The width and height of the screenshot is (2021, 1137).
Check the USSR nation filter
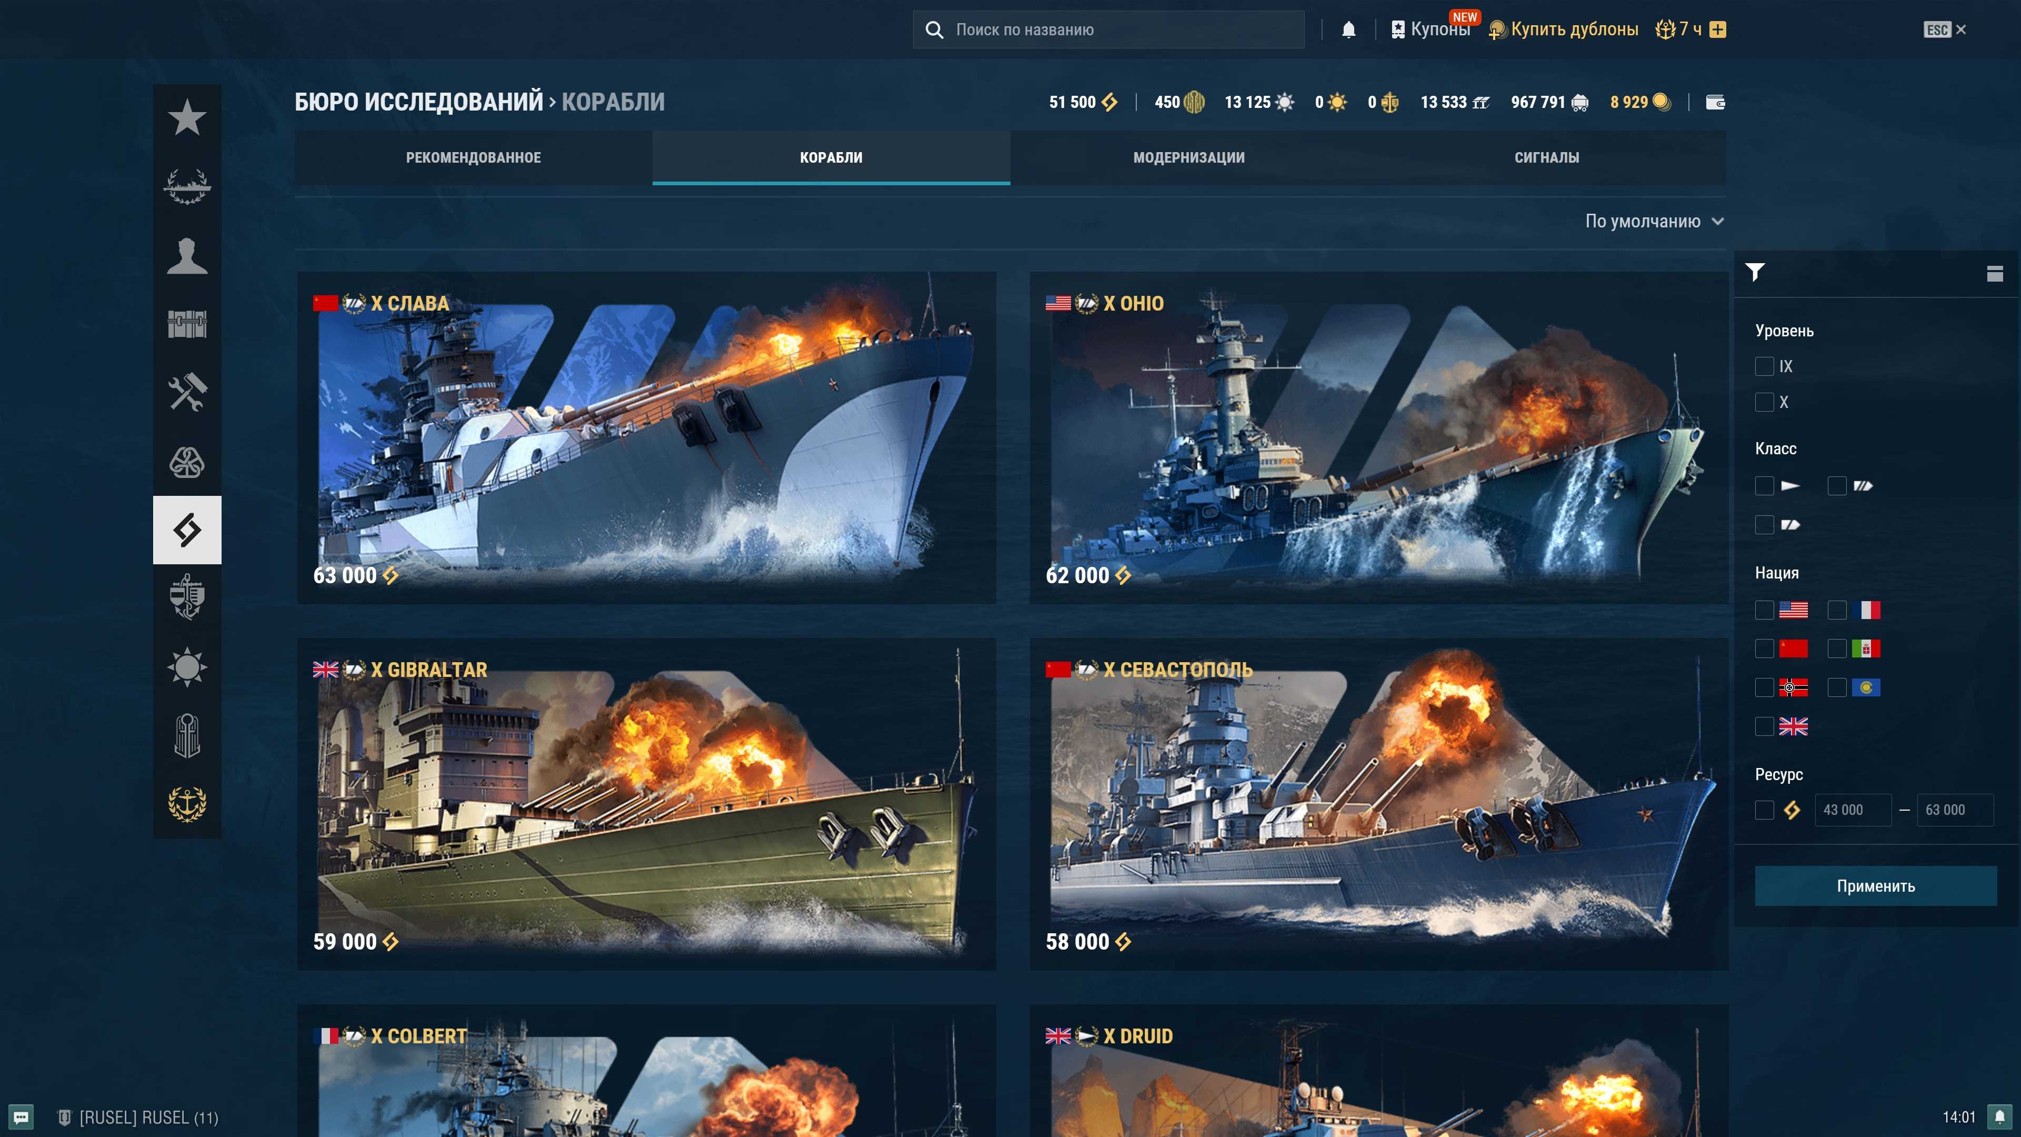click(1764, 649)
